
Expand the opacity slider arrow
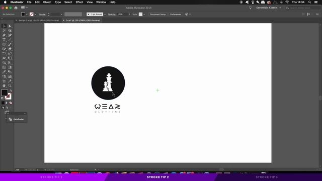coord(130,15)
